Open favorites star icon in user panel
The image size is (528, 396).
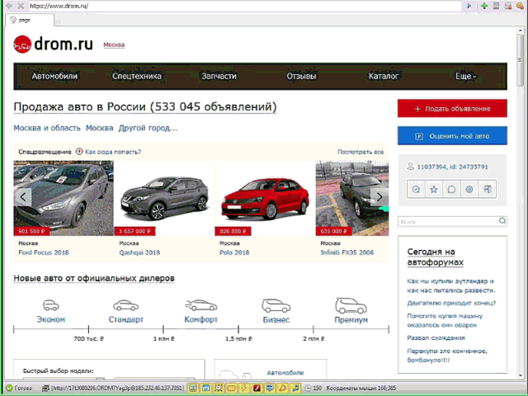434,189
